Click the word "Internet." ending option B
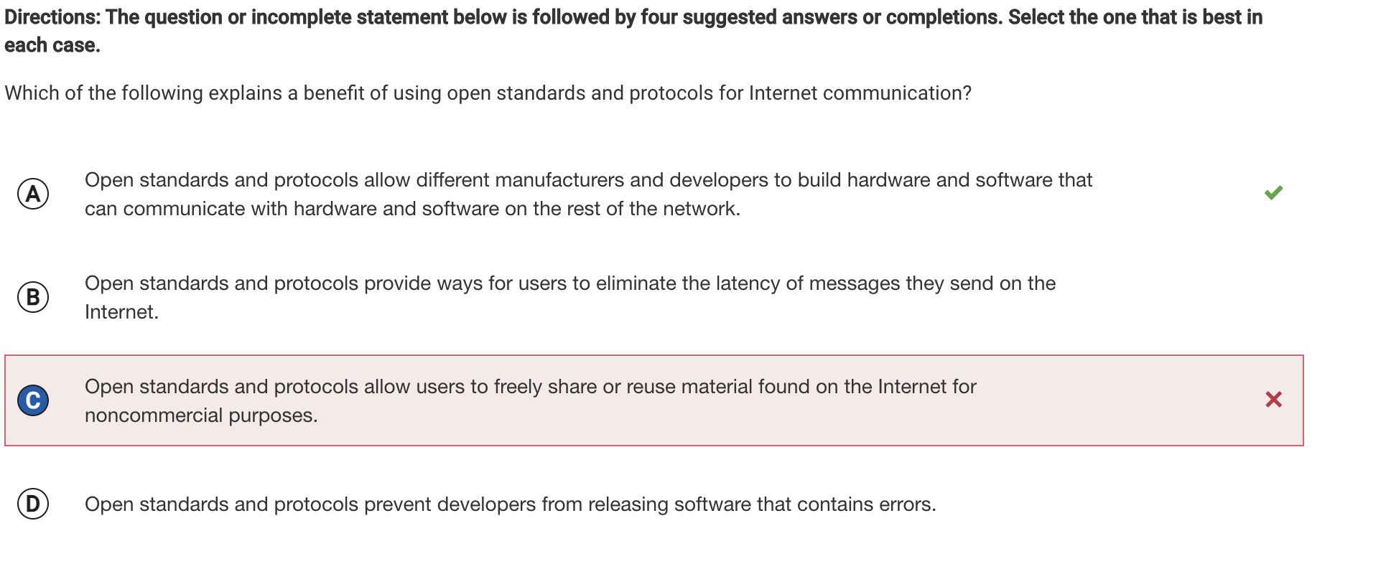 coord(121,312)
